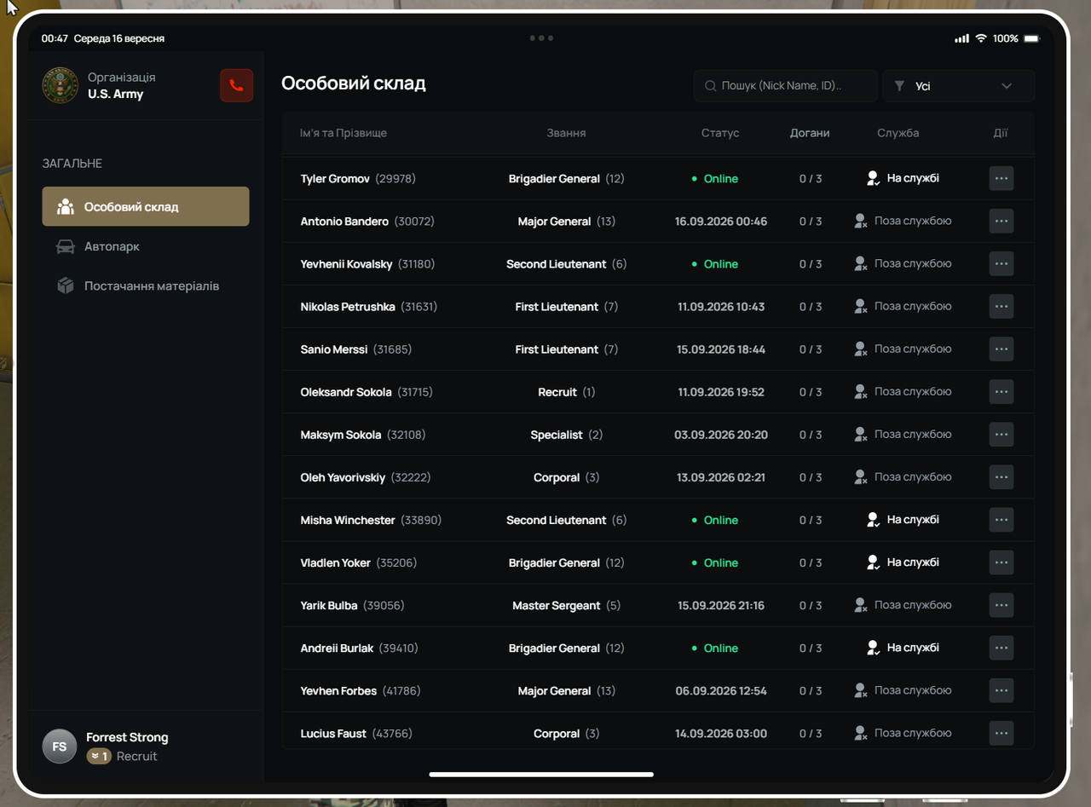The image size is (1091, 807).
Task: Open actions menu for Antonio Bandero
Action: [1002, 222]
